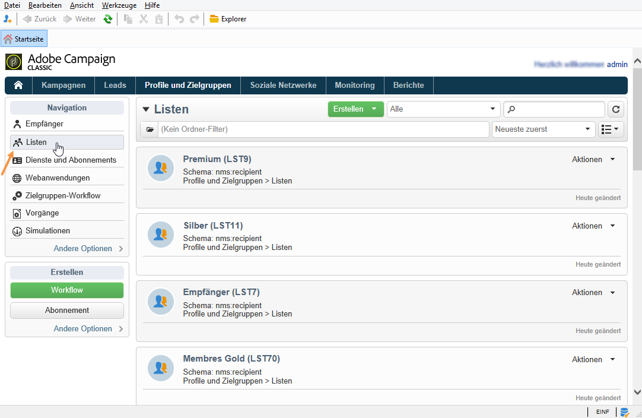
Task: Open Vorgänge in the Navigation panel
Action: [67, 213]
